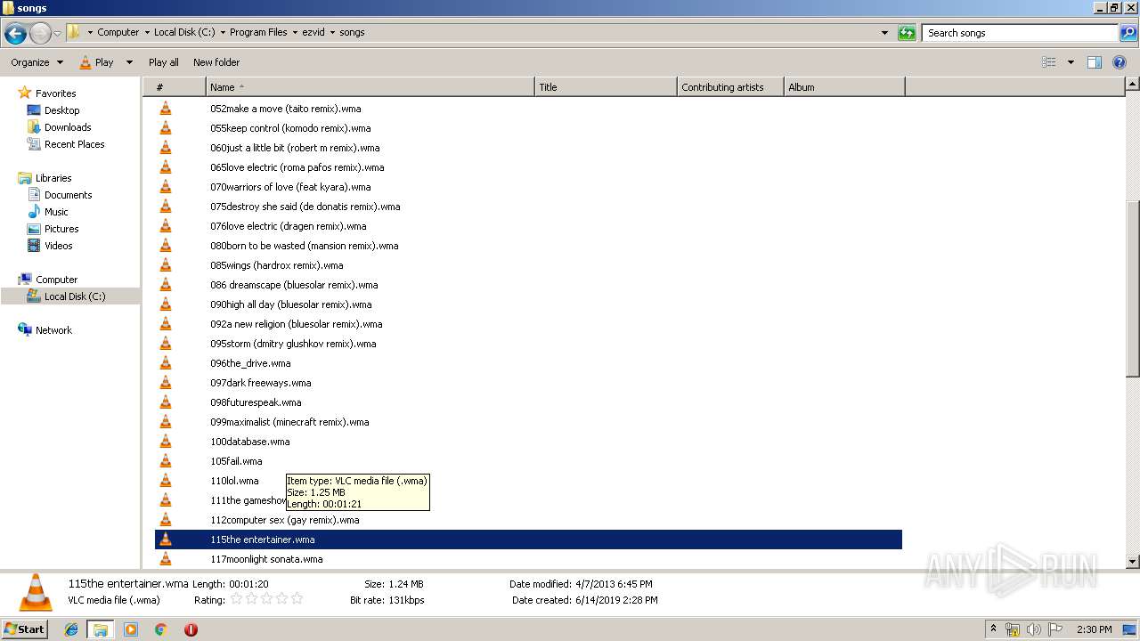1140x641 pixels.
Task: Select 065love electric (roma pafos remix).wma
Action: coord(297,167)
